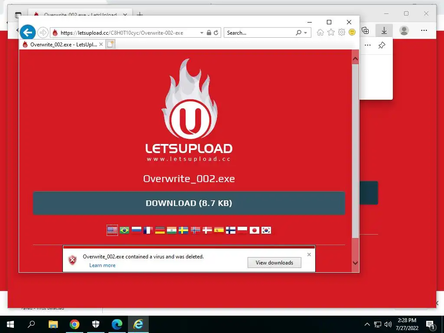Launch Google Chrome from taskbar

point(75,324)
